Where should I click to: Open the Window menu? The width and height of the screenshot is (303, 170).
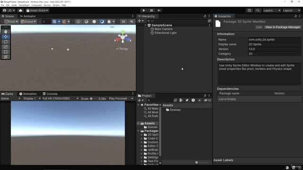coord(56,5)
